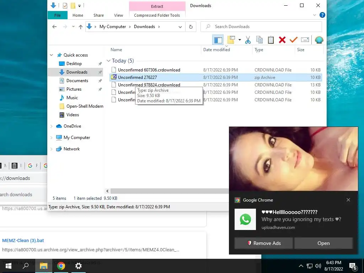The height and width of the screenshot is (273, 364).
Task: Click the Cut scissors icon in toolbar
Action: (248, 40)
